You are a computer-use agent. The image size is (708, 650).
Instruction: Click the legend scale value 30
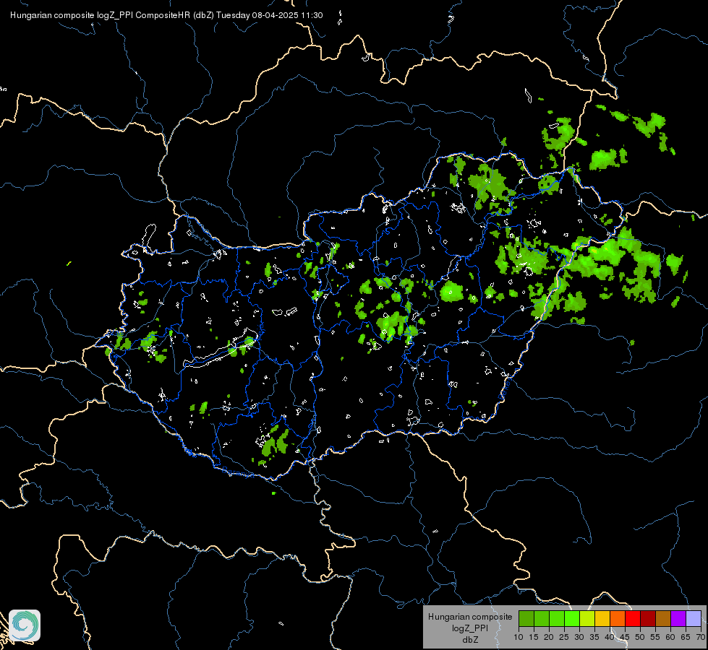[x=579, y=638]
